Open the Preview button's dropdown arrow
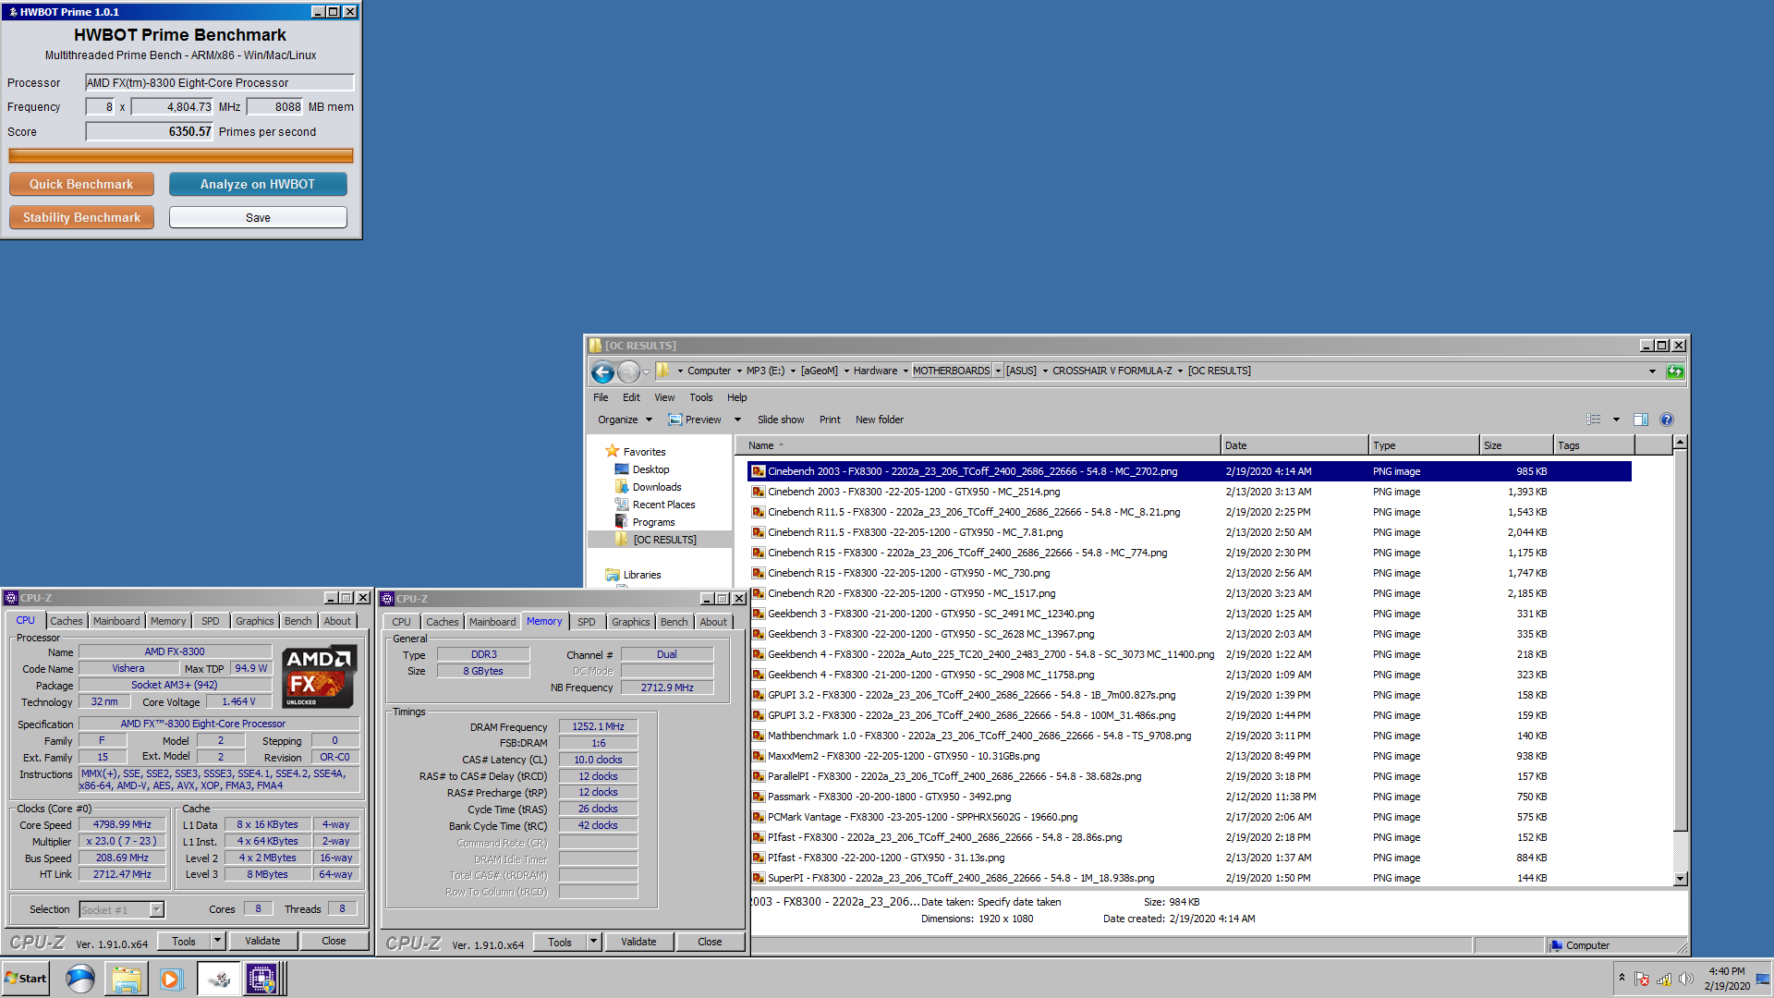This screenshot has width=1774, height=998. point(737,420)
